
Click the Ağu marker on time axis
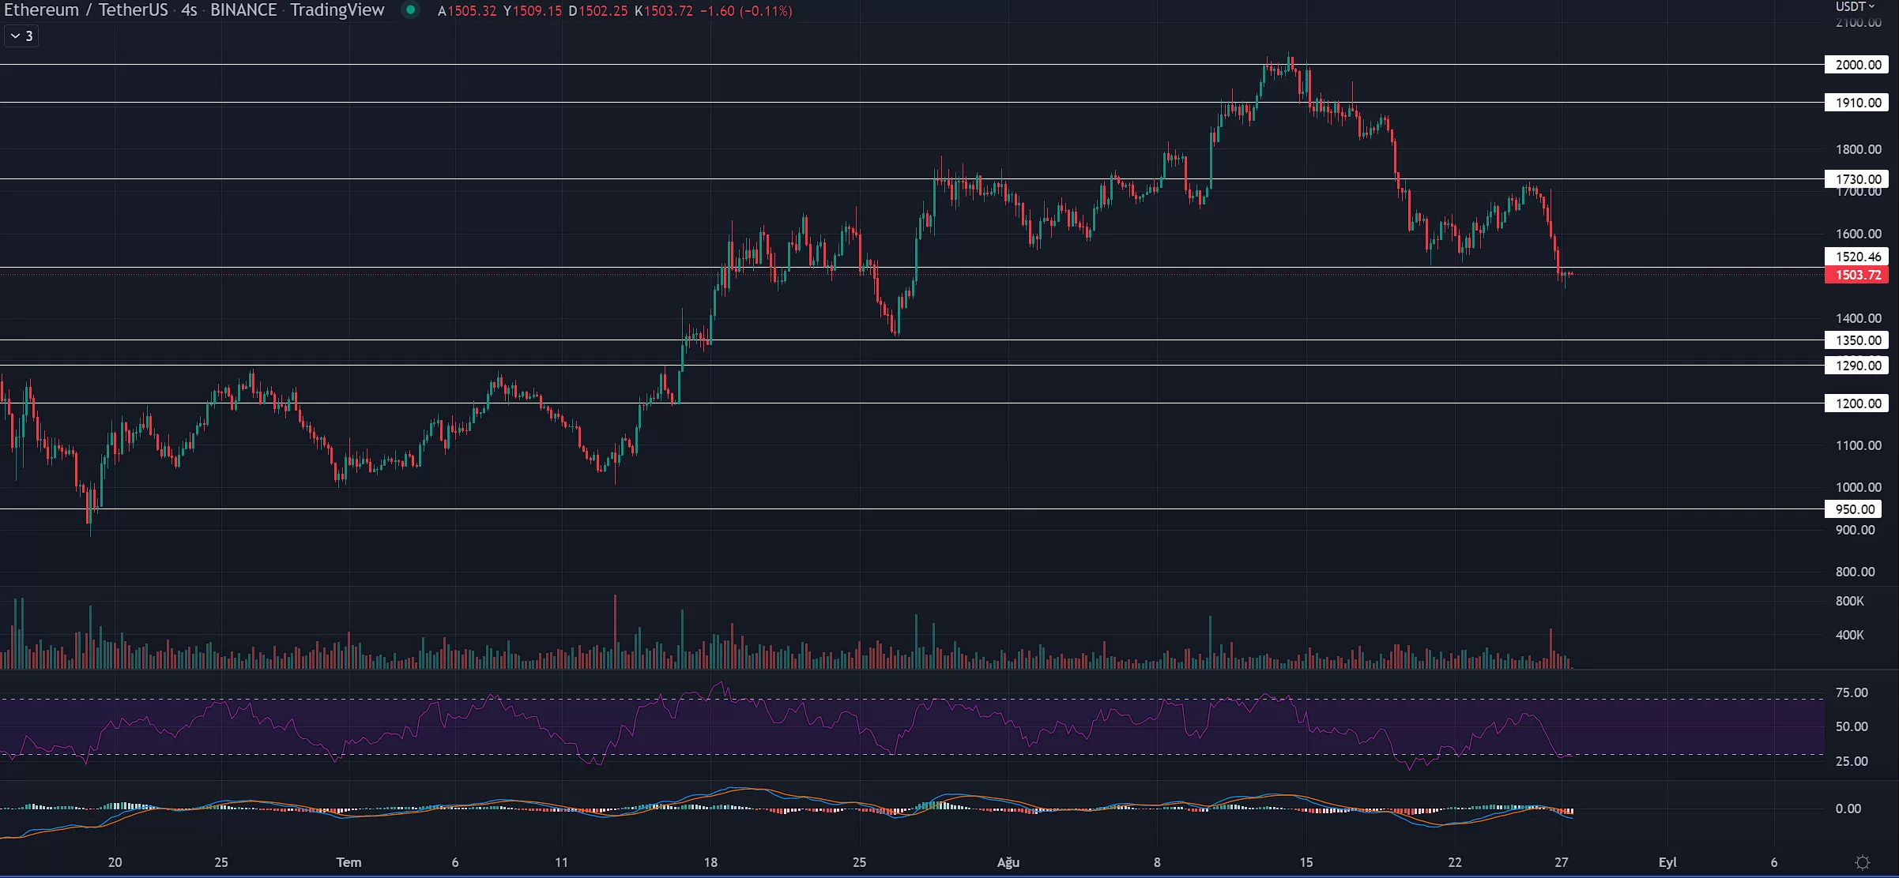1008,862
